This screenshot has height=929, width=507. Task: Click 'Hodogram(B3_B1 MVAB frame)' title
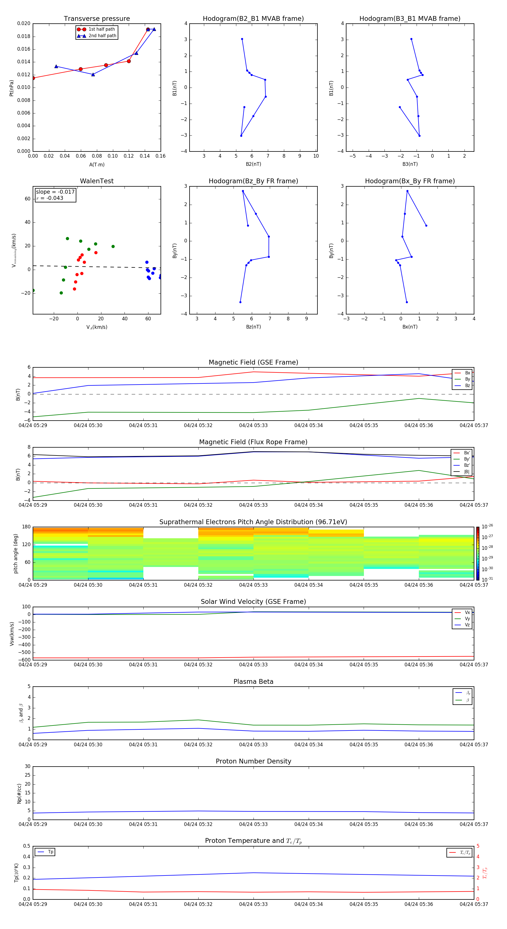[x=410, y=19]
